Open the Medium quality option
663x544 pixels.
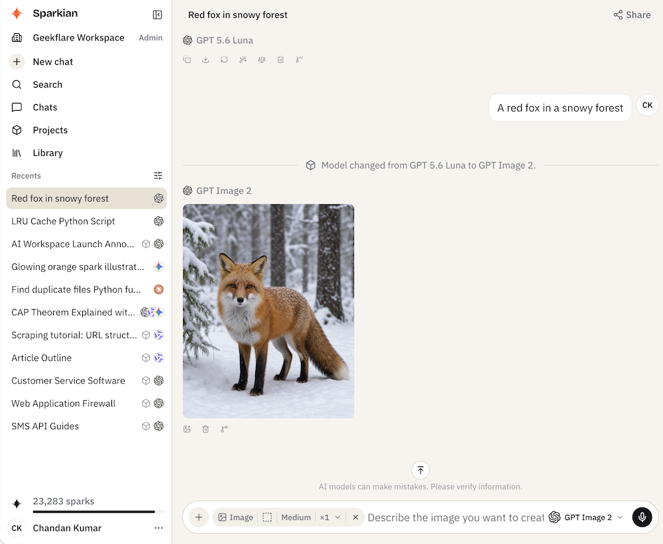[296, 517]
